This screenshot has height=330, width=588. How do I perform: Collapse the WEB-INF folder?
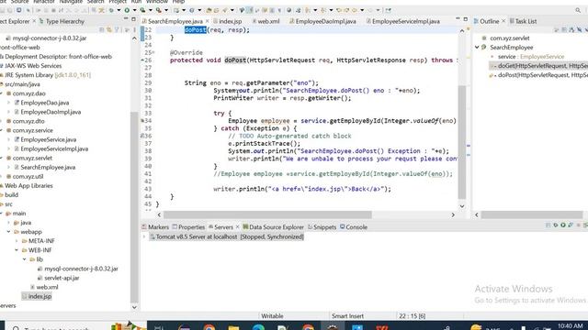coord(17,250)
